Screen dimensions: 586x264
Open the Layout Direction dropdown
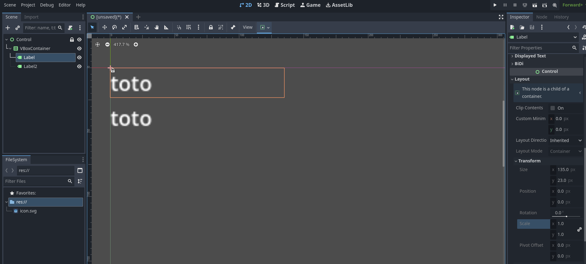(566, 140)
